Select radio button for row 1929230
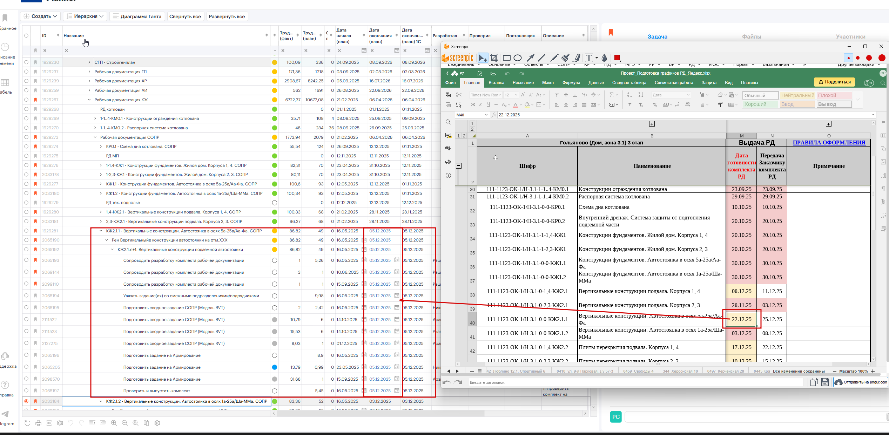Viewport: 889px width, 435px height. (26, 62)
